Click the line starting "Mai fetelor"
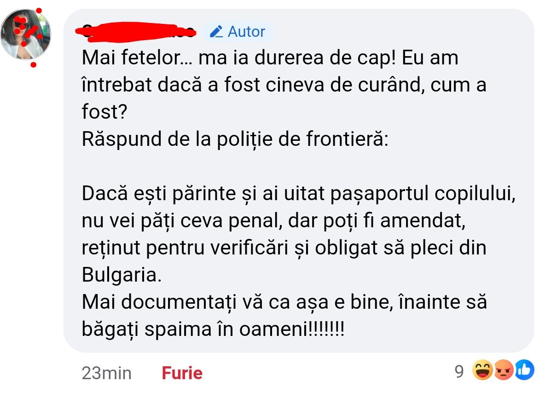This screenshot has width=551, height=393. (x=270, y=58)
